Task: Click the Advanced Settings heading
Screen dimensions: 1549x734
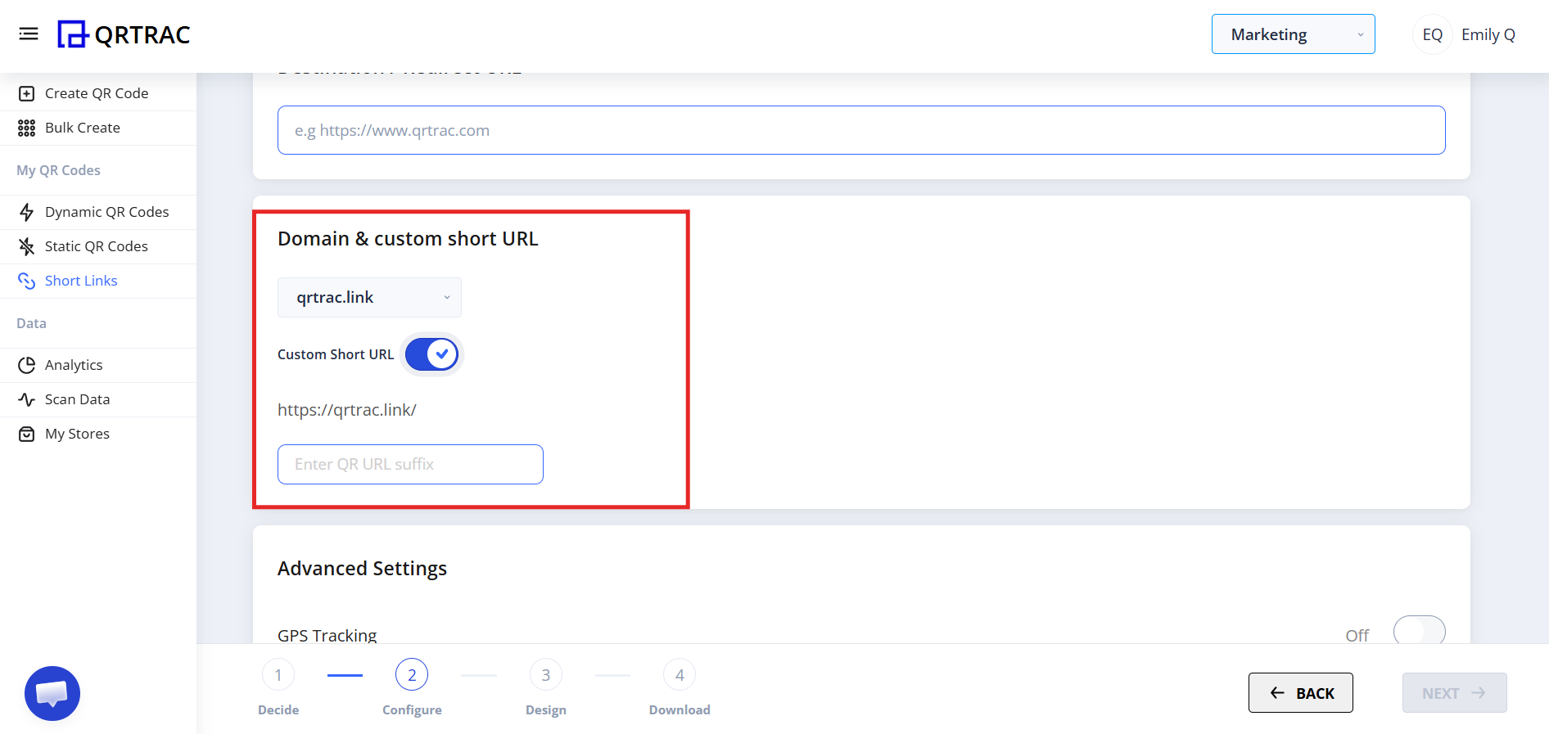Action: [362, 569]
